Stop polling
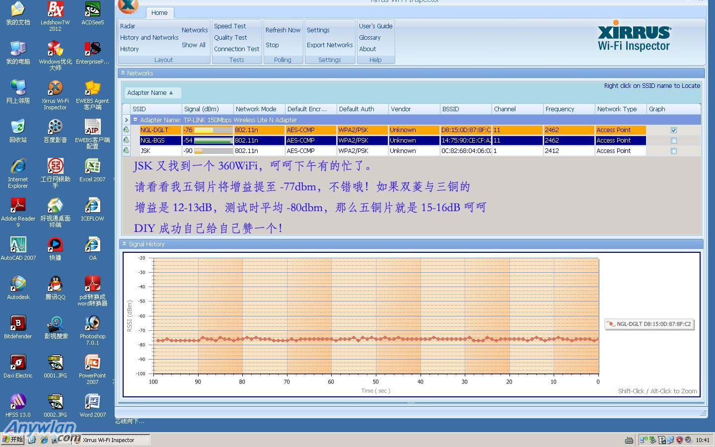Image resolution: width=715 pixels, height=447 pixels. click(272, 45)
